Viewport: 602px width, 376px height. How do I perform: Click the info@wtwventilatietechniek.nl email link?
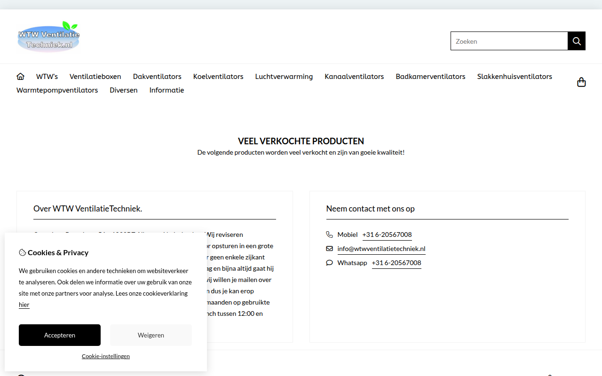(381, 249)
